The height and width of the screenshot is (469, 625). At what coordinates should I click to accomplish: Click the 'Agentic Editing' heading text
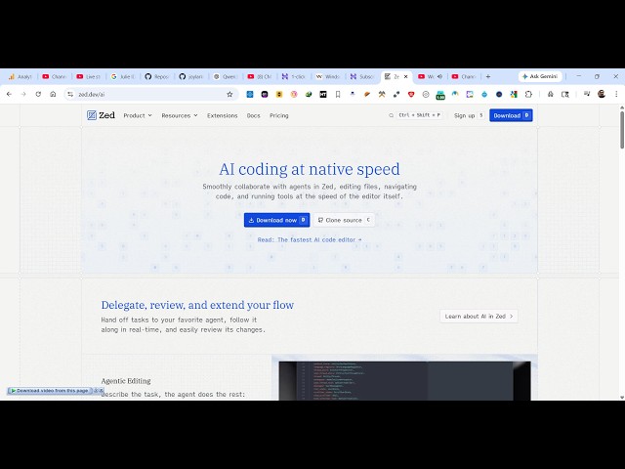126,381
